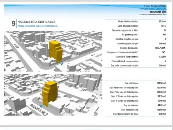Screen dimensions: 173x130
Task: Click the '0' value for patios count
Action: [165, 39]
